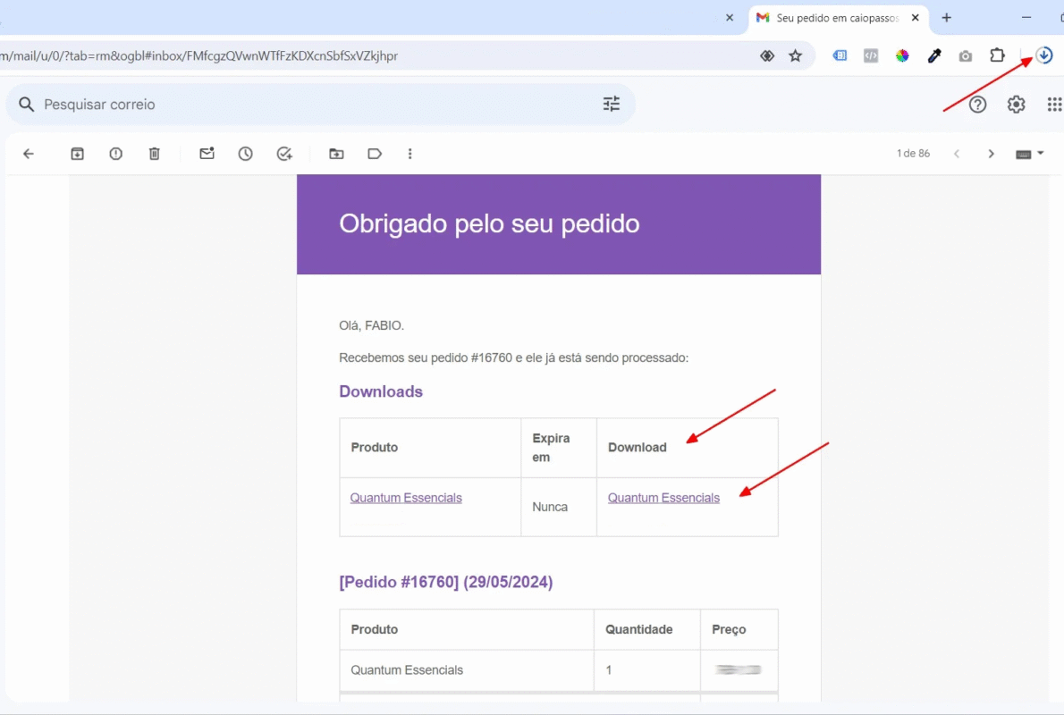Image resolution: width=1064 pixels, height=715 pixels.
Task: Close the previous browser tab
Action: click(730, 18)
